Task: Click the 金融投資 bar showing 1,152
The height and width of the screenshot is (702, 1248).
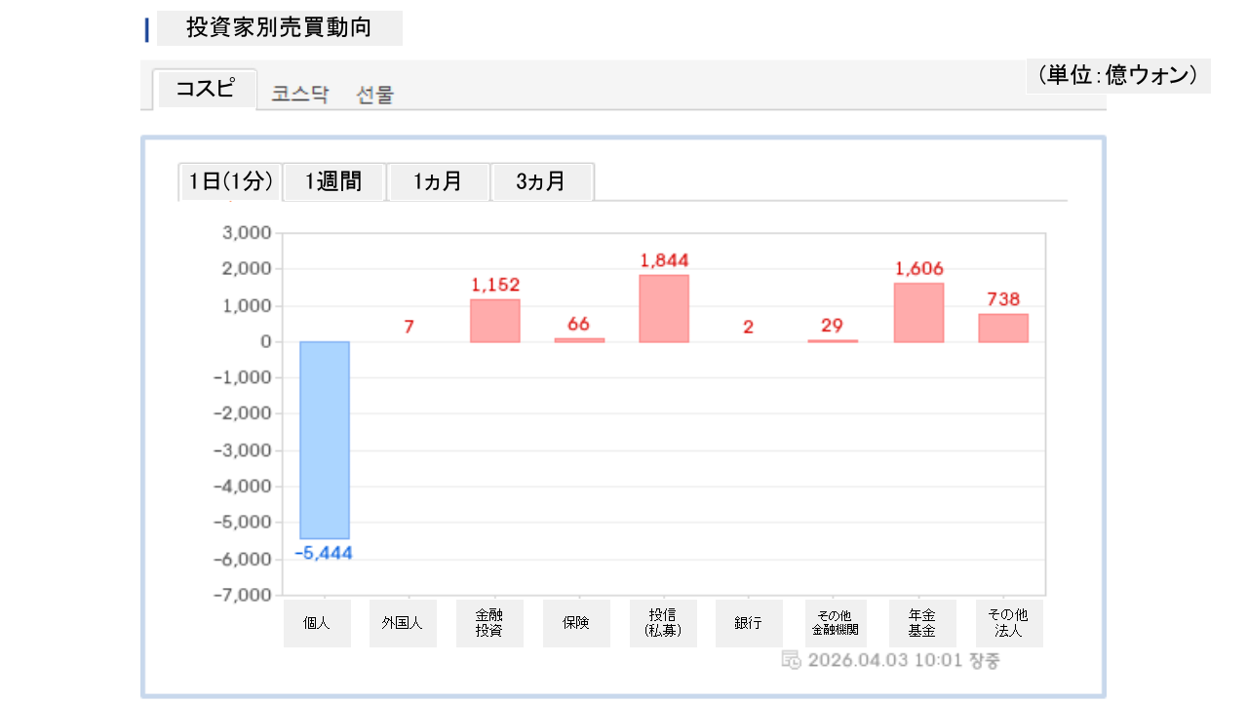Action: point(494,321)
